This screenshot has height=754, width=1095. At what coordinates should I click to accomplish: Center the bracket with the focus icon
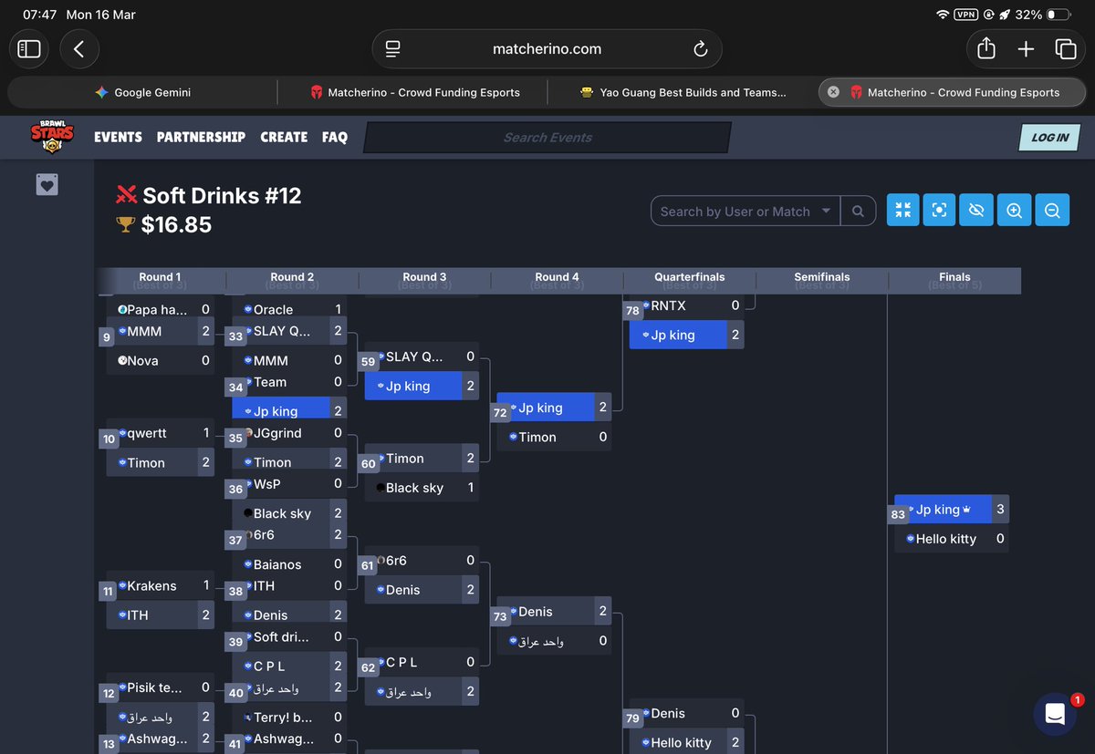(x=939, y=211)
